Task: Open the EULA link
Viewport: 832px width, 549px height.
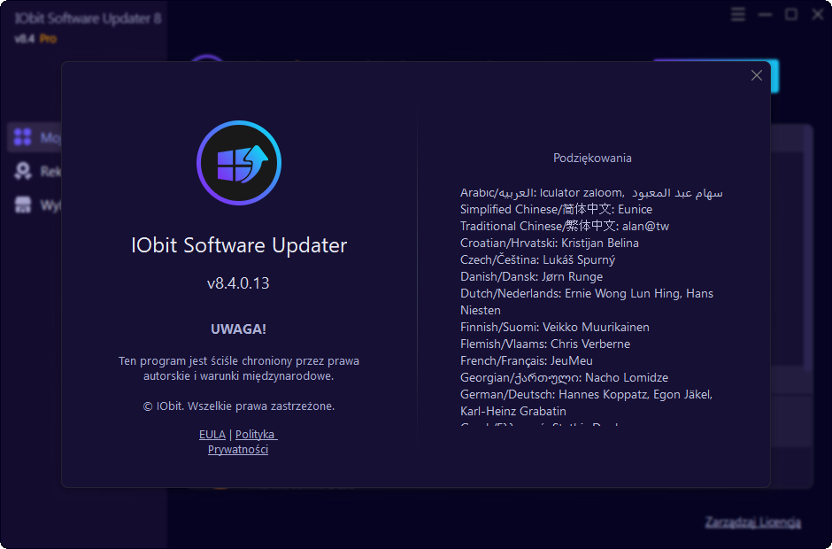Action: 212,434
